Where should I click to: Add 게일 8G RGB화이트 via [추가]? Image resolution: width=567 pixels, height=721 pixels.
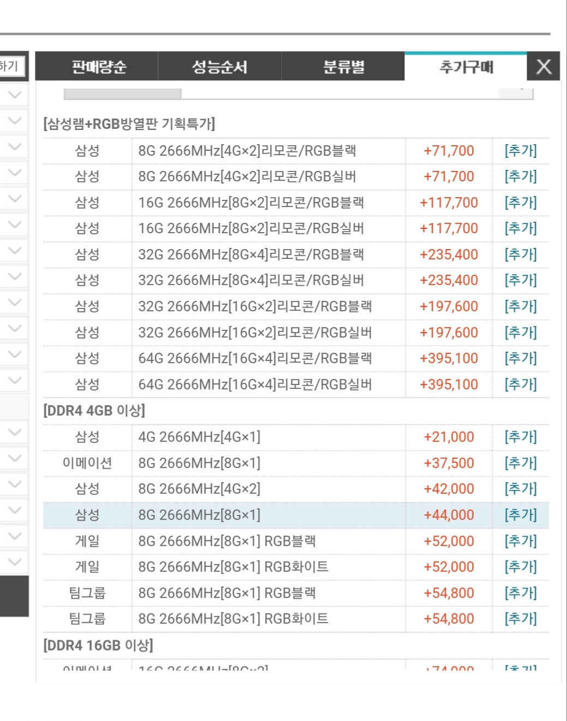point(521,567)
